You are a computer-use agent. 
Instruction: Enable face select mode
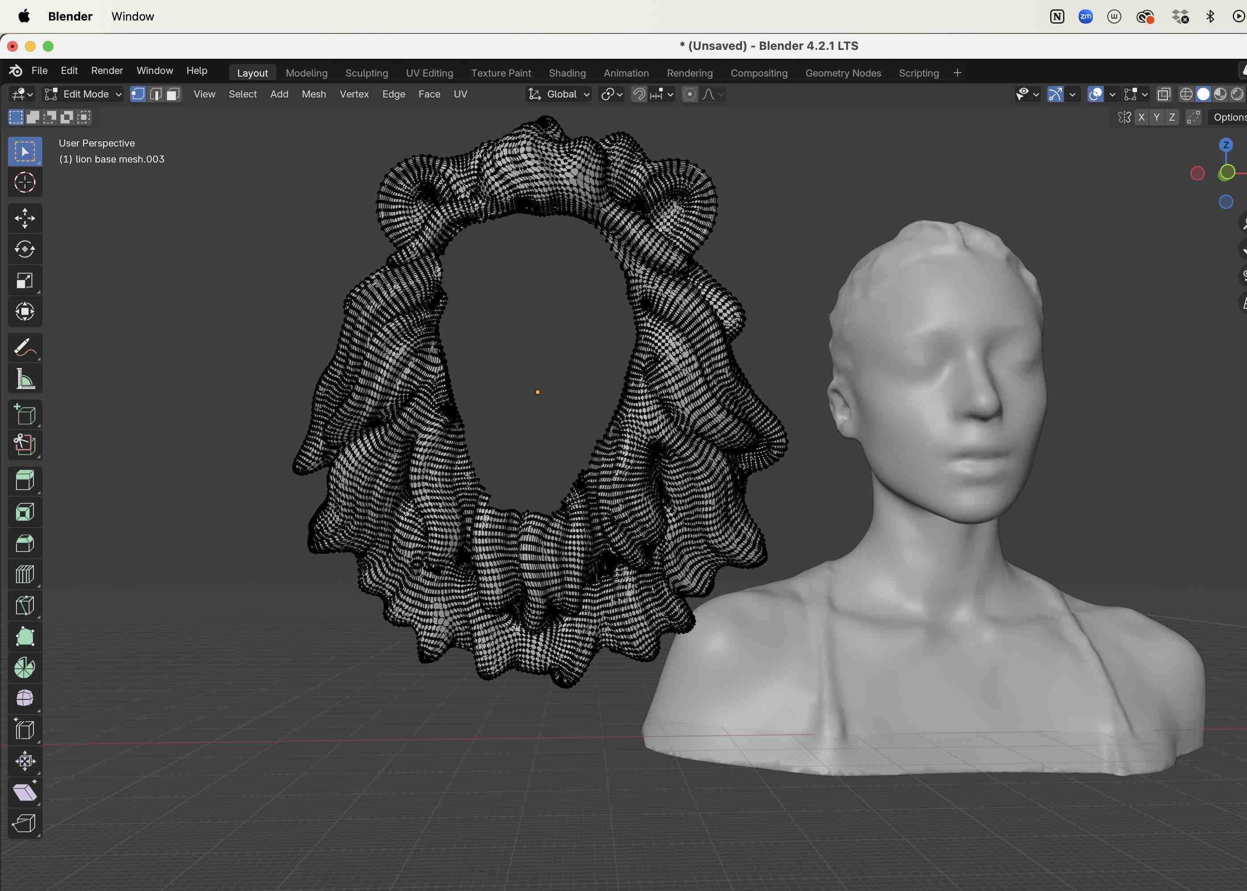173,94
